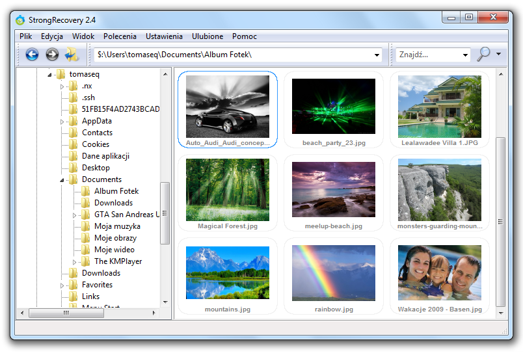Click the thumbnail pane vertical scrollbar
Image resolution: width=523 pixels, height=355 pixels.
pos(500,221)
